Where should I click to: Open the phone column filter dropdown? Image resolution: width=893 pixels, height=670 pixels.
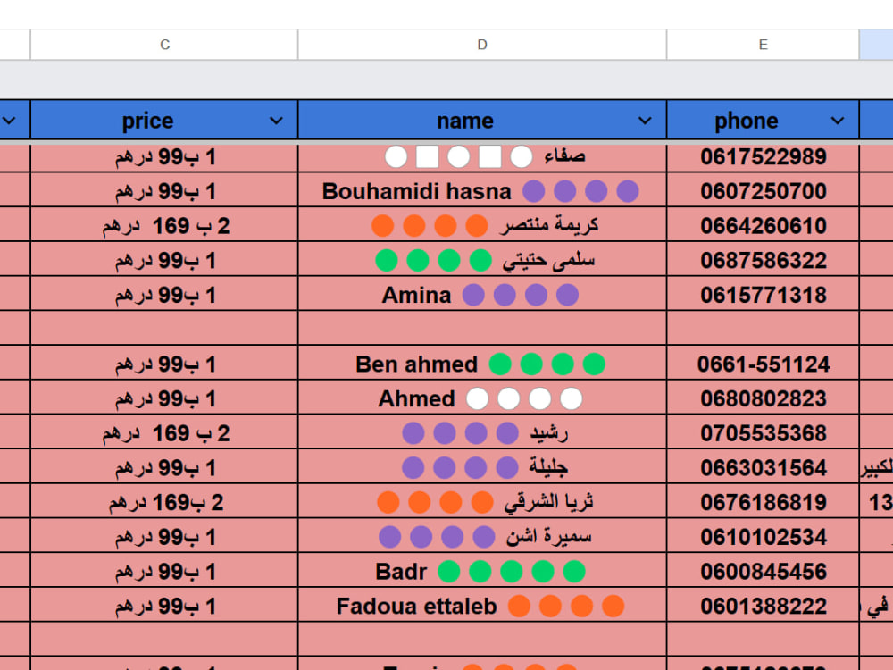point(838,121)
